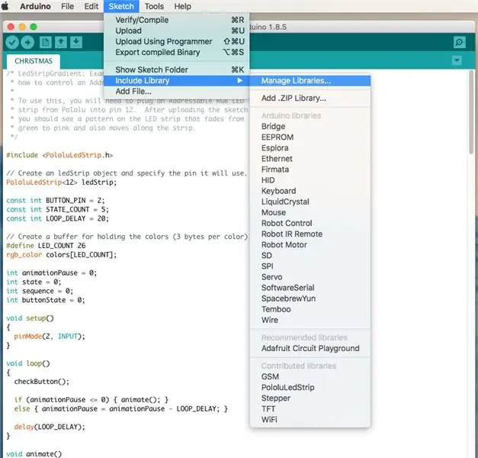
Task: Close the open Sketch menu
Action: [121, 6]
